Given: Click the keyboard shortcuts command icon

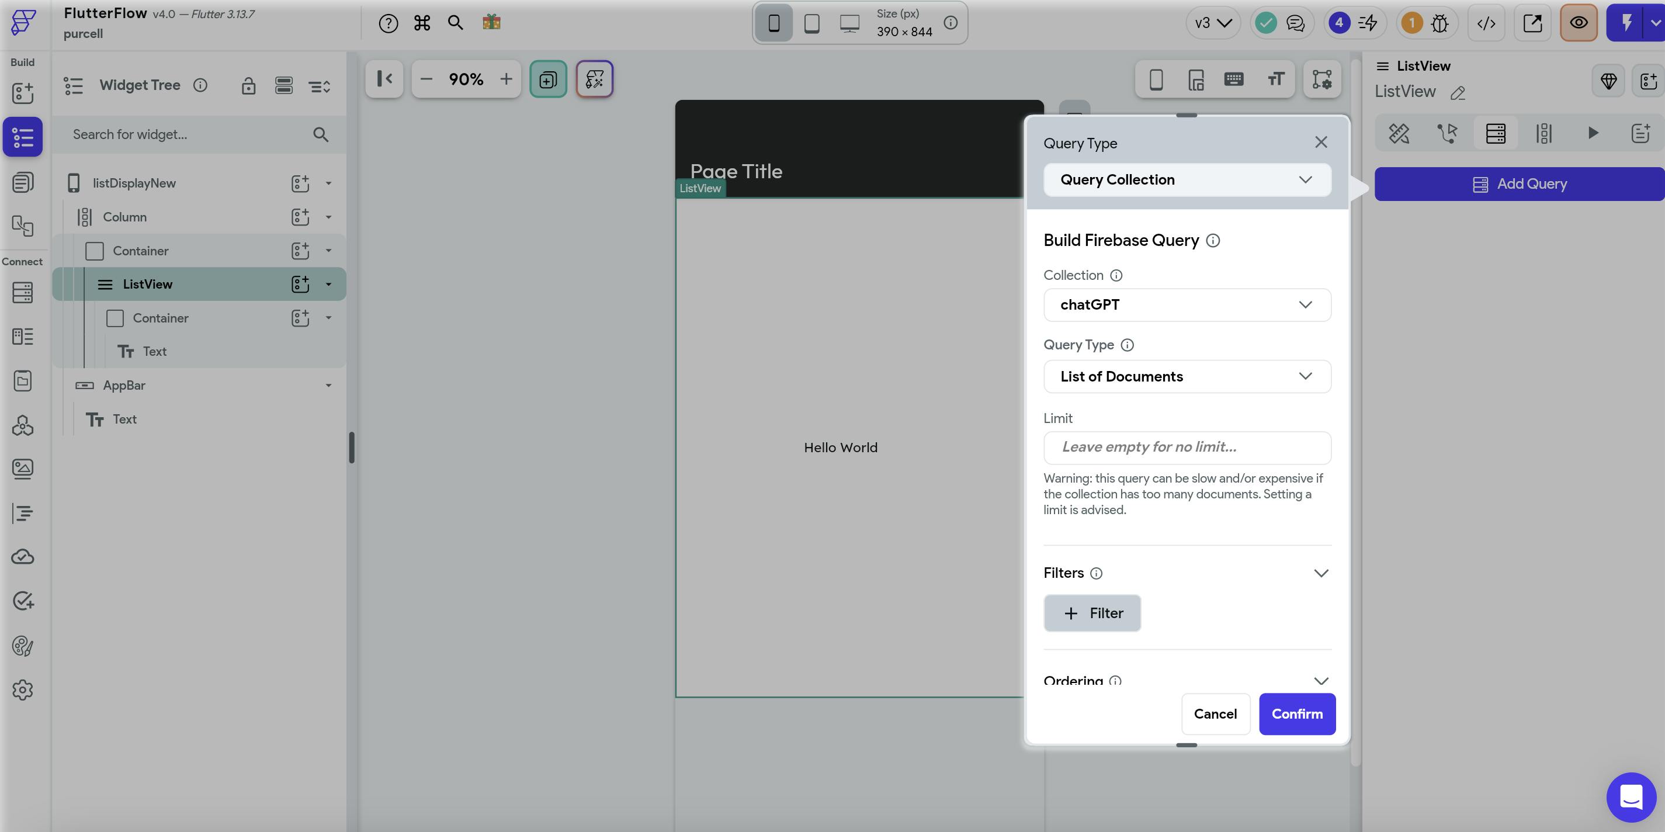Looking at the screenshot, I should [x=422, y=23].
